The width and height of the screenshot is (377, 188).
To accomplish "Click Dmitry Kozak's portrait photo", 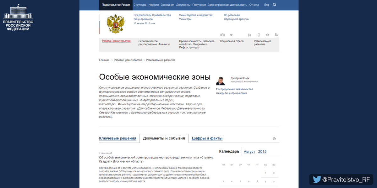I will click(221, 81).
